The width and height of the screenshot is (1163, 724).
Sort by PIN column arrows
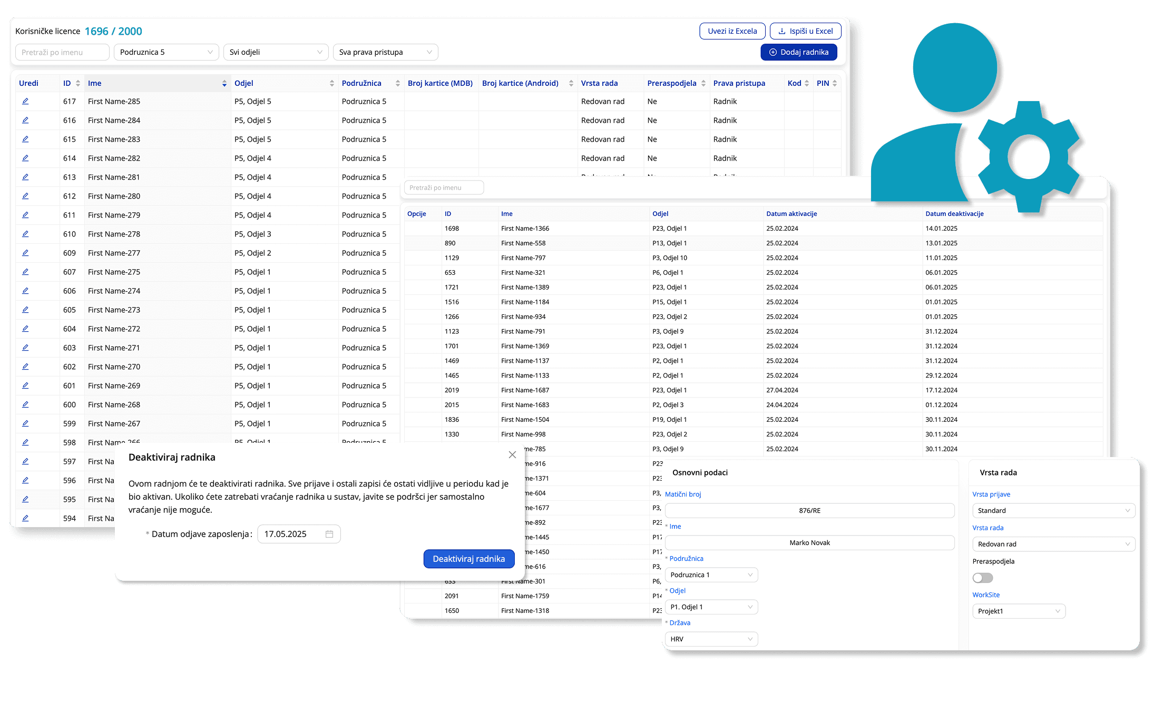point(835,83)
